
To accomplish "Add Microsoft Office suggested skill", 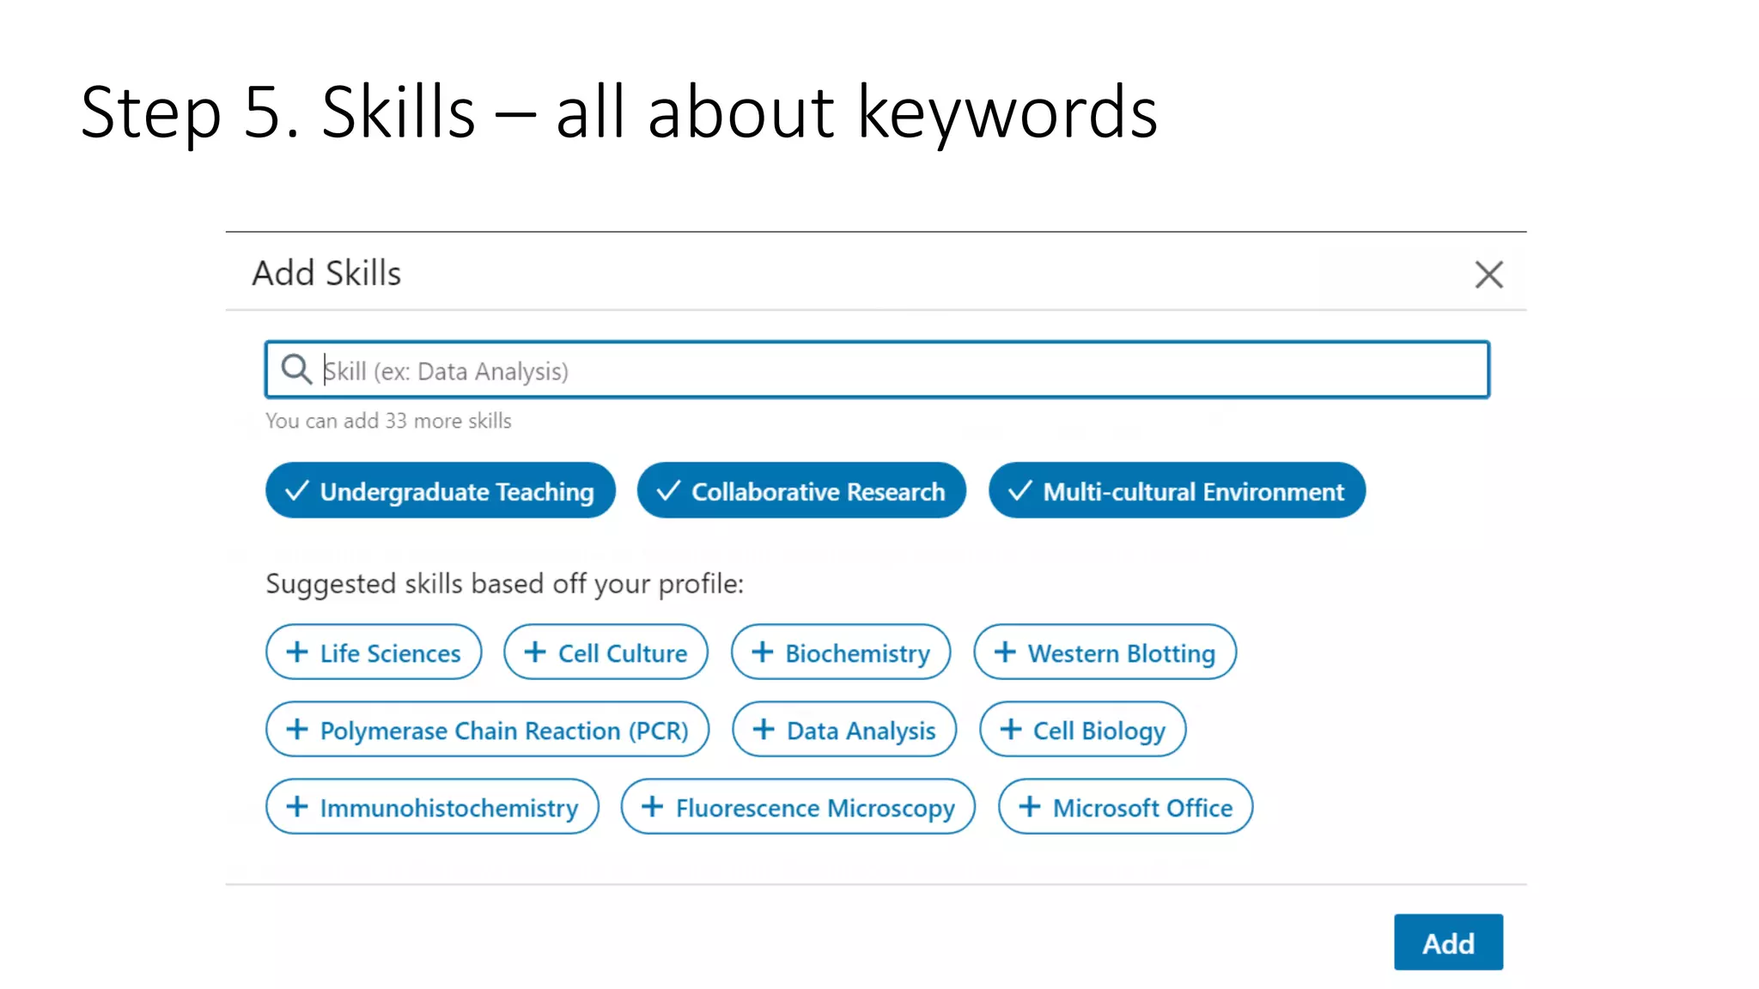I will tap(1125, 807).
